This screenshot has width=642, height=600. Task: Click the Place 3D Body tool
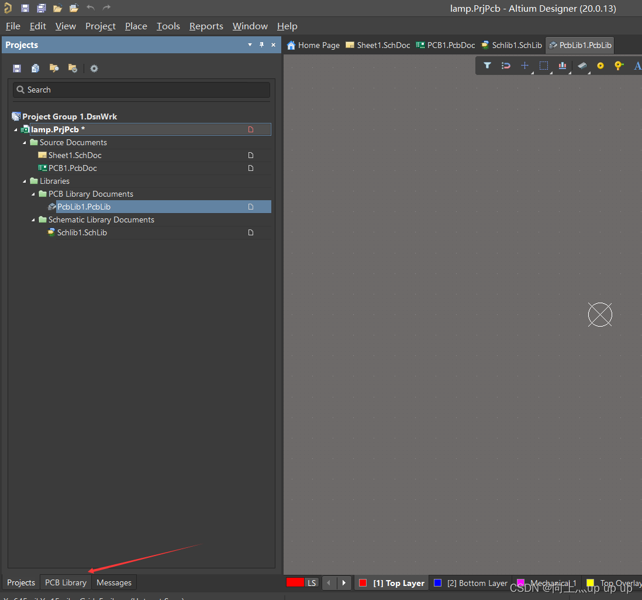(x=582, y=66)
